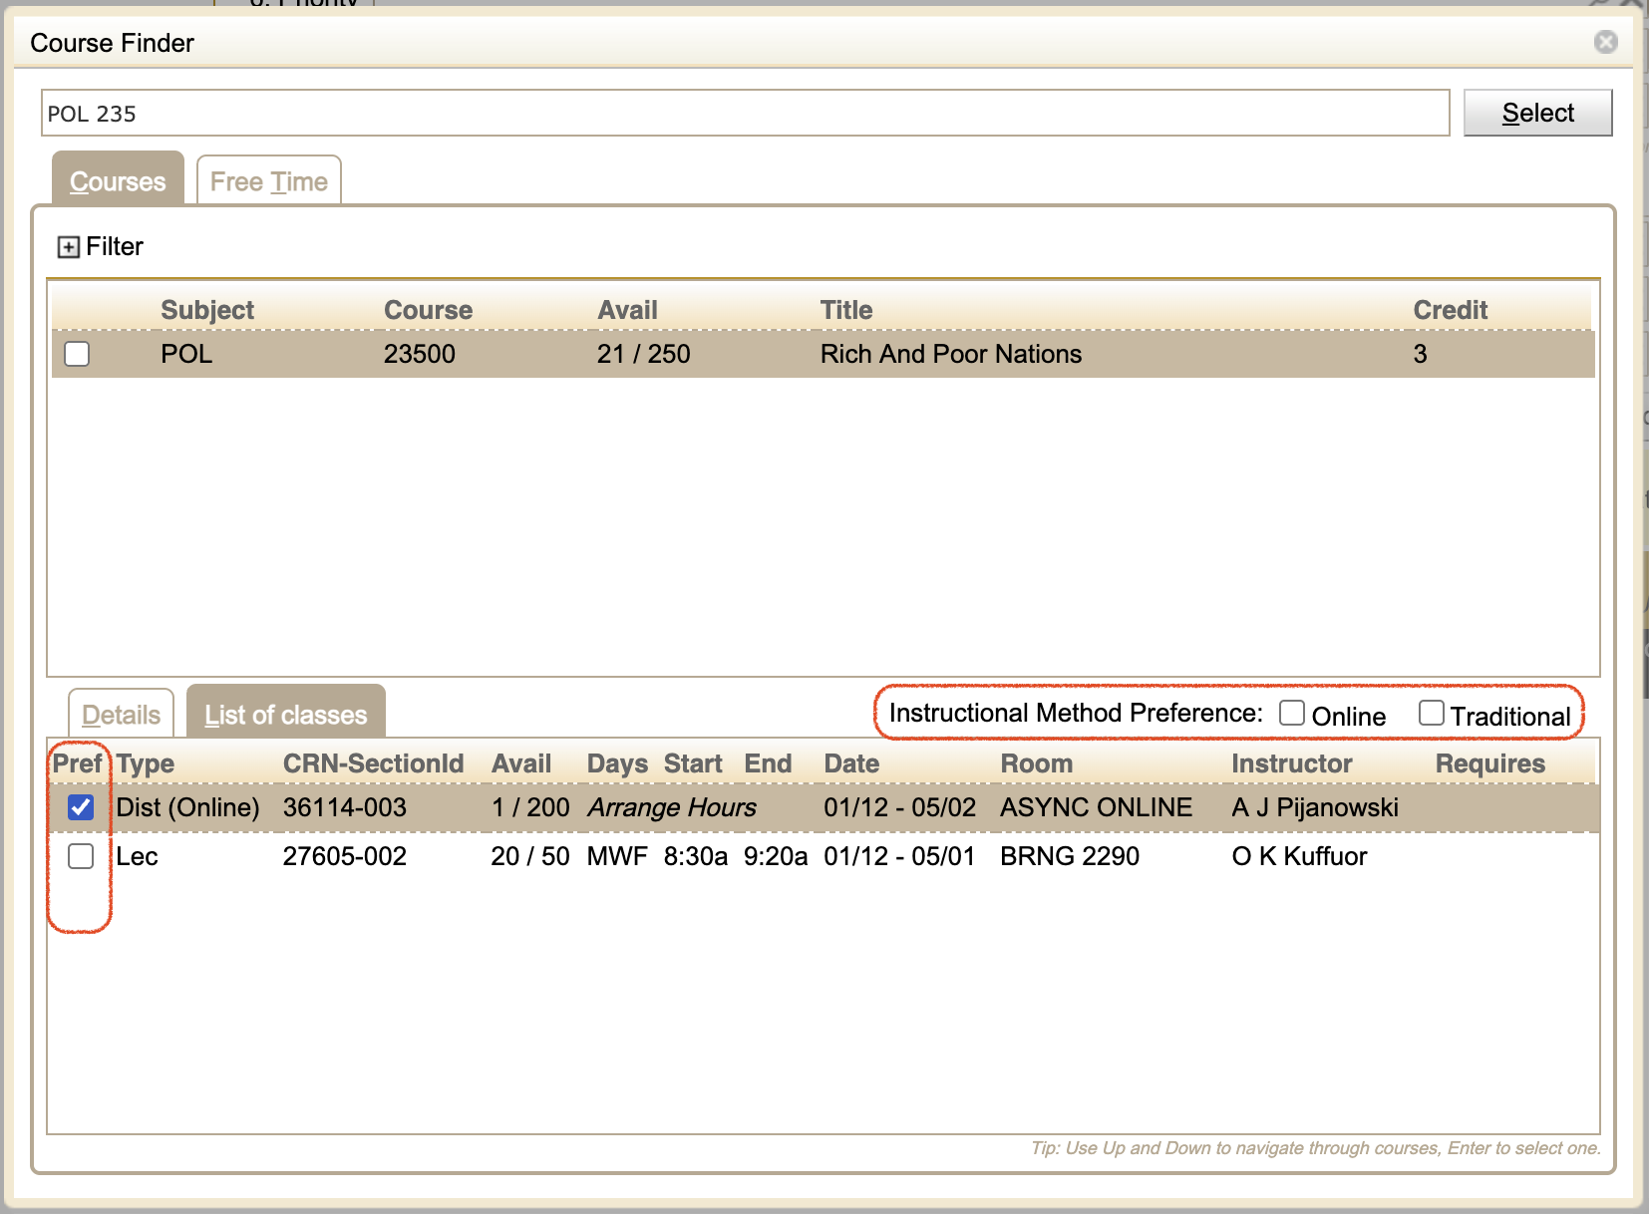1649x1214 pixels.
Task: Switch to the Details tab
Action: pos(120,712)
